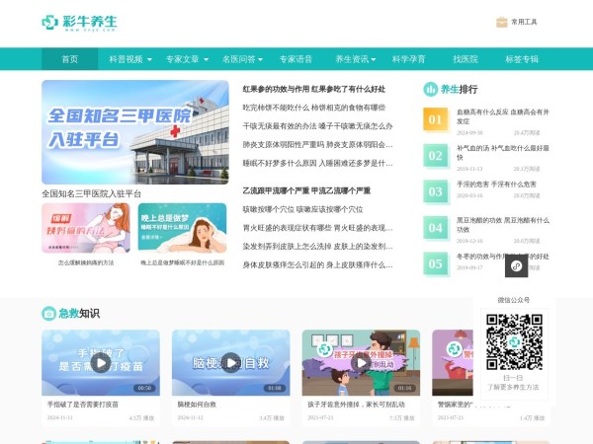The image size is (593, 444).
Task: Click the 养生排行 bar chart icon
Action: pyautogui.click(x=431, y=89)
